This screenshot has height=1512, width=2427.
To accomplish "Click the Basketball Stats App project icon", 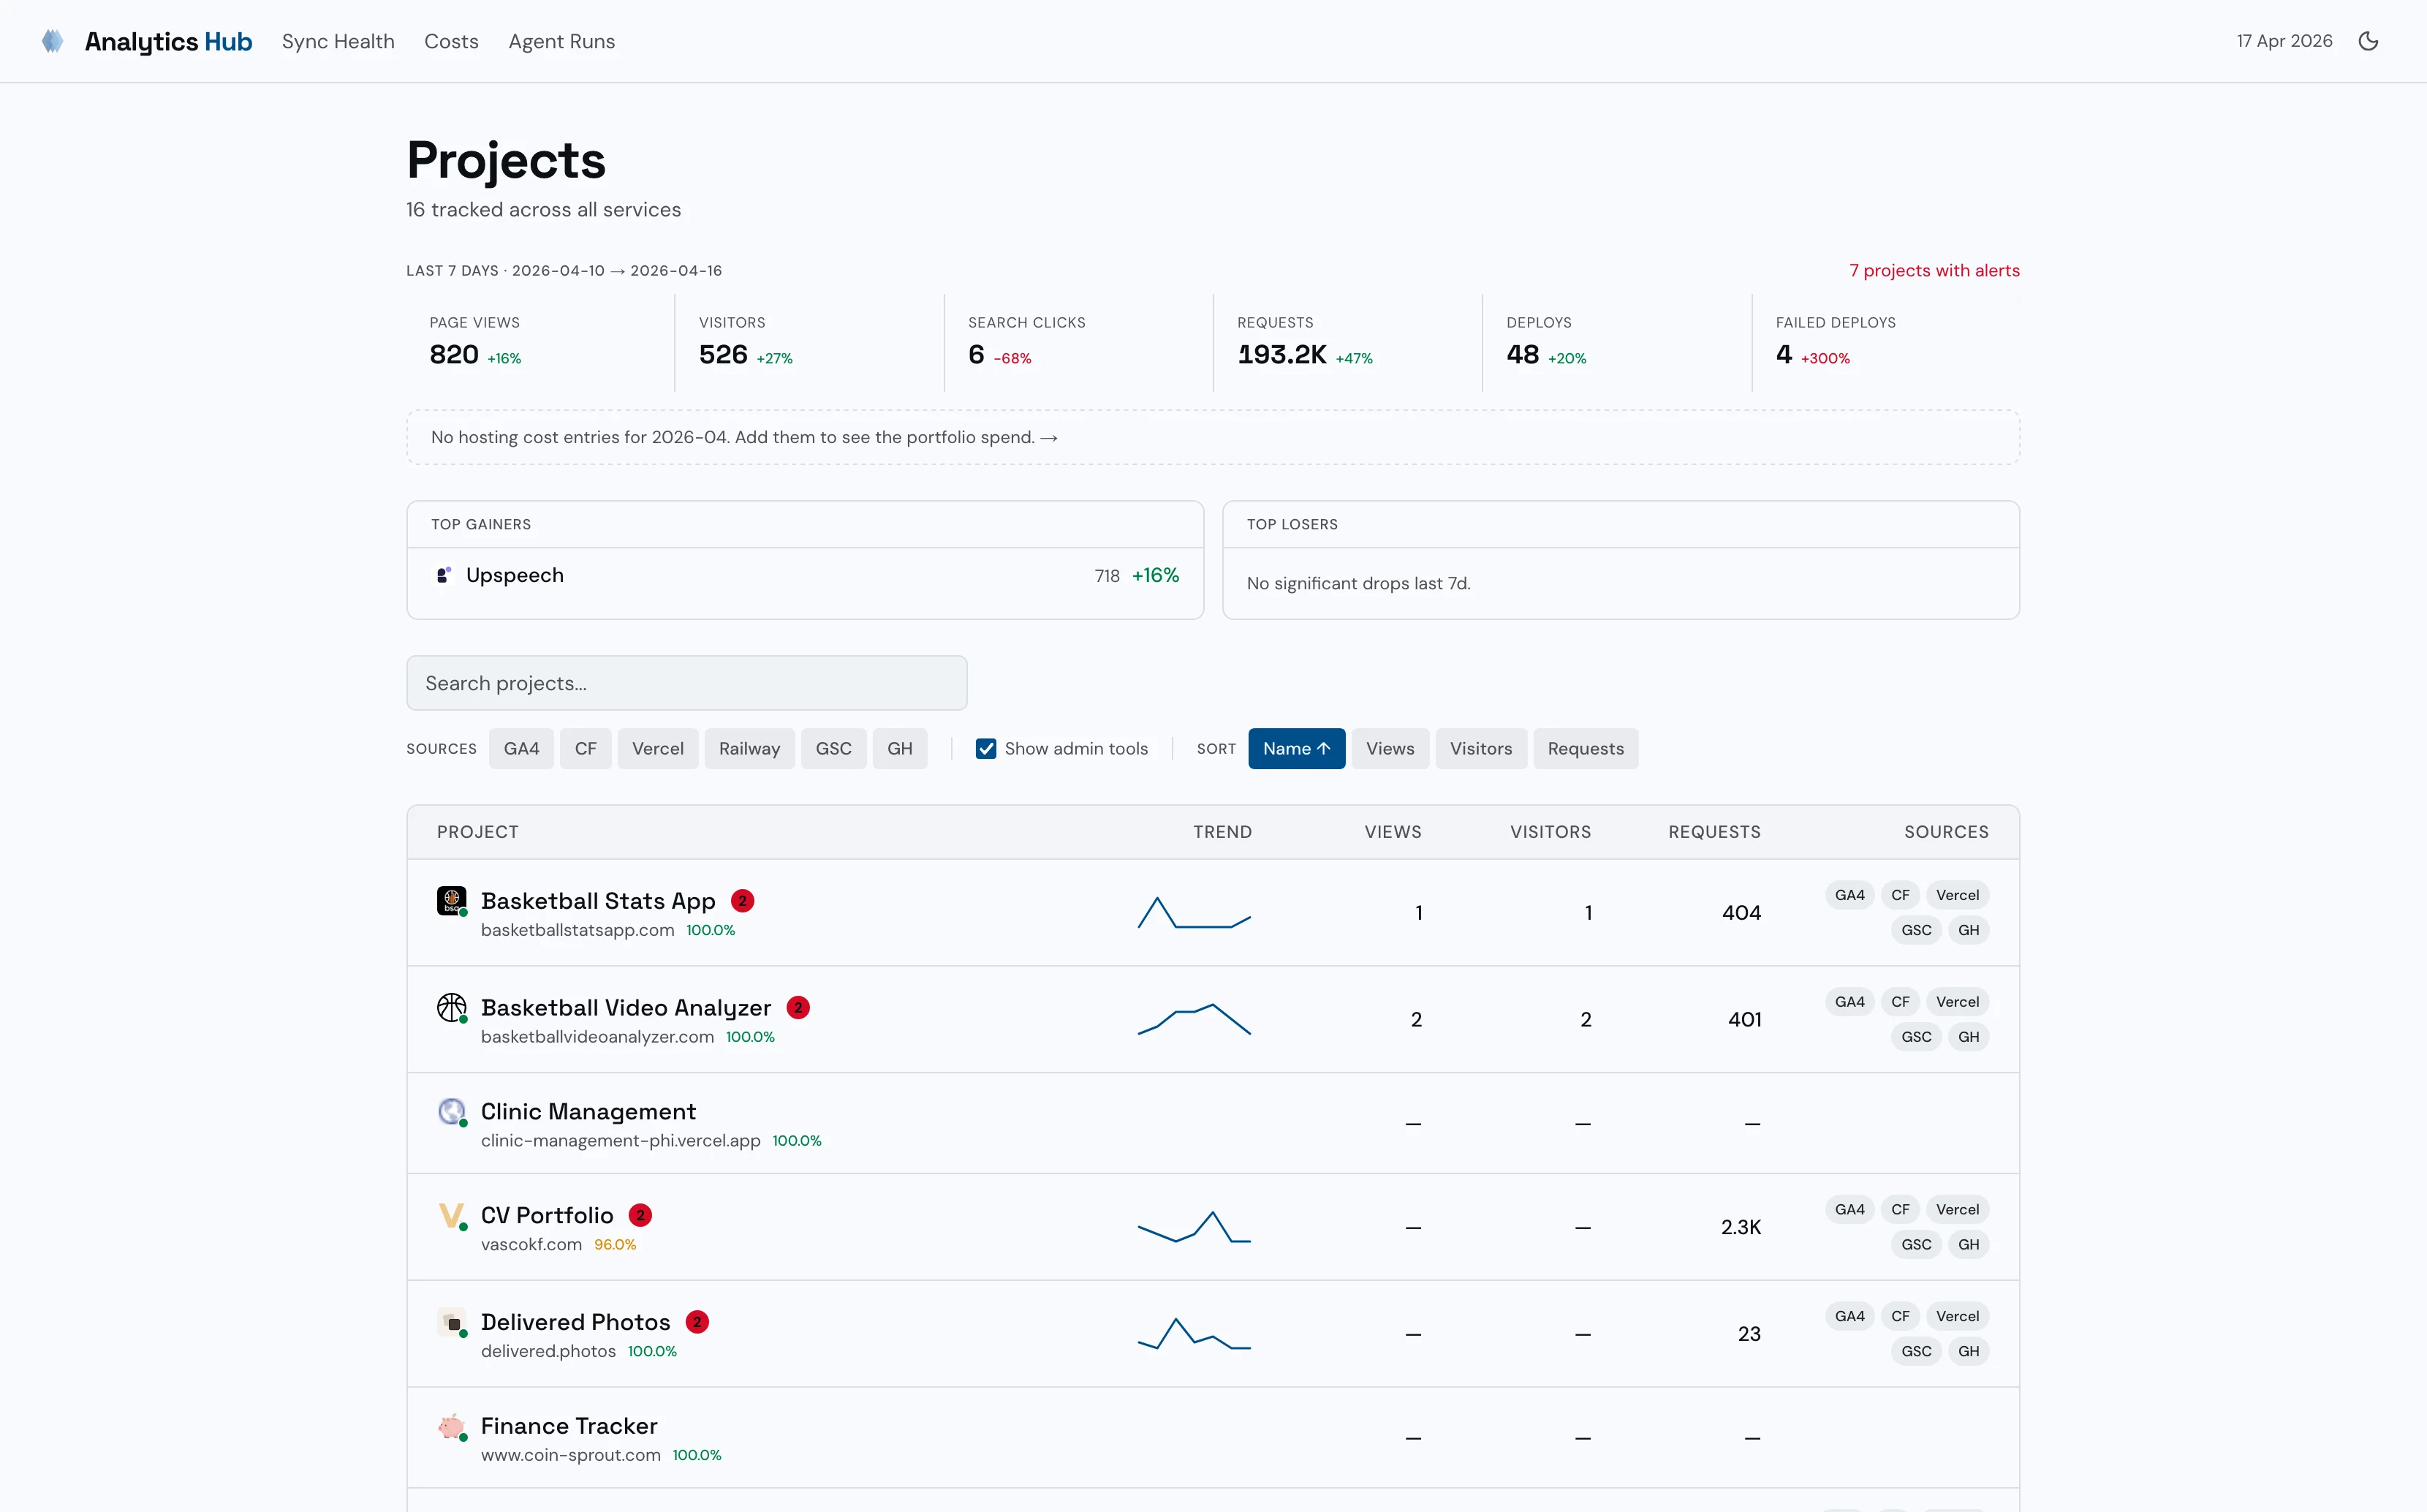I will (452, 900).
